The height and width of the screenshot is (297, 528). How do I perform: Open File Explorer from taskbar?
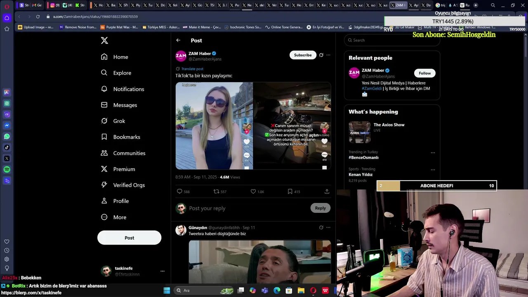point(301,290)
